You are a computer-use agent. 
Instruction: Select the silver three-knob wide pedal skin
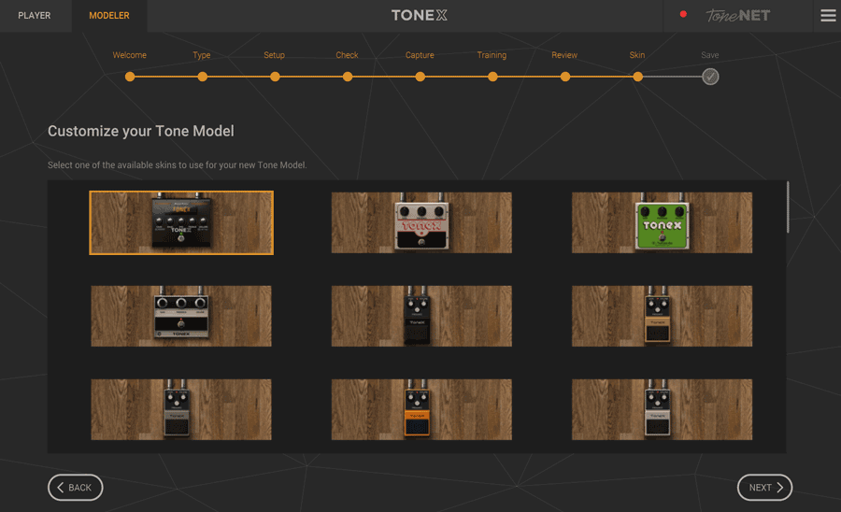pos(181,316)
